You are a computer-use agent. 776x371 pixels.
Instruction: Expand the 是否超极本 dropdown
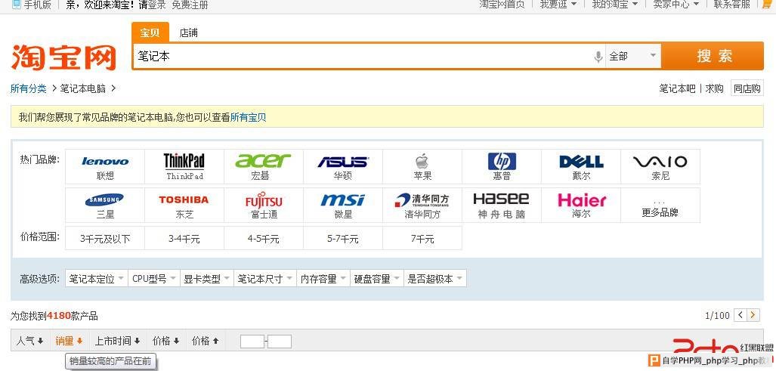pos(435,279)
